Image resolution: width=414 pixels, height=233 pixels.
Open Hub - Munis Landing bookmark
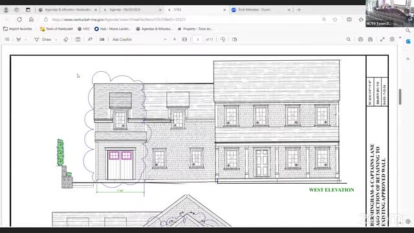[x=113, y=28]
